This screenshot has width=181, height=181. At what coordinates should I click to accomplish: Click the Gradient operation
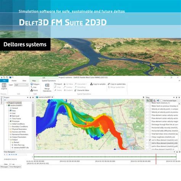pyautogui.click(x=68, y=90)
